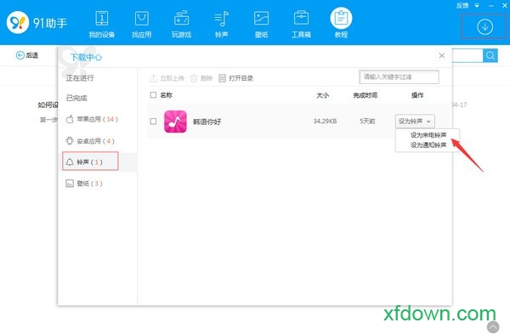Viewport: 510px width, 334px height.
Task: Tick the select-all checkbox beside 名称
Action: coord(153,95)
